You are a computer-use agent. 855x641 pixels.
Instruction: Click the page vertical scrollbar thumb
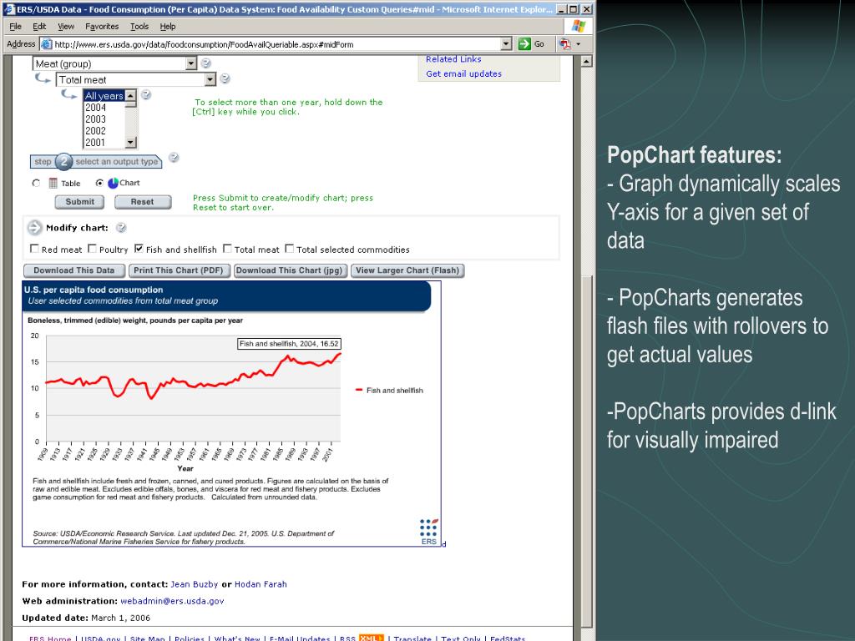click(587, 452)
